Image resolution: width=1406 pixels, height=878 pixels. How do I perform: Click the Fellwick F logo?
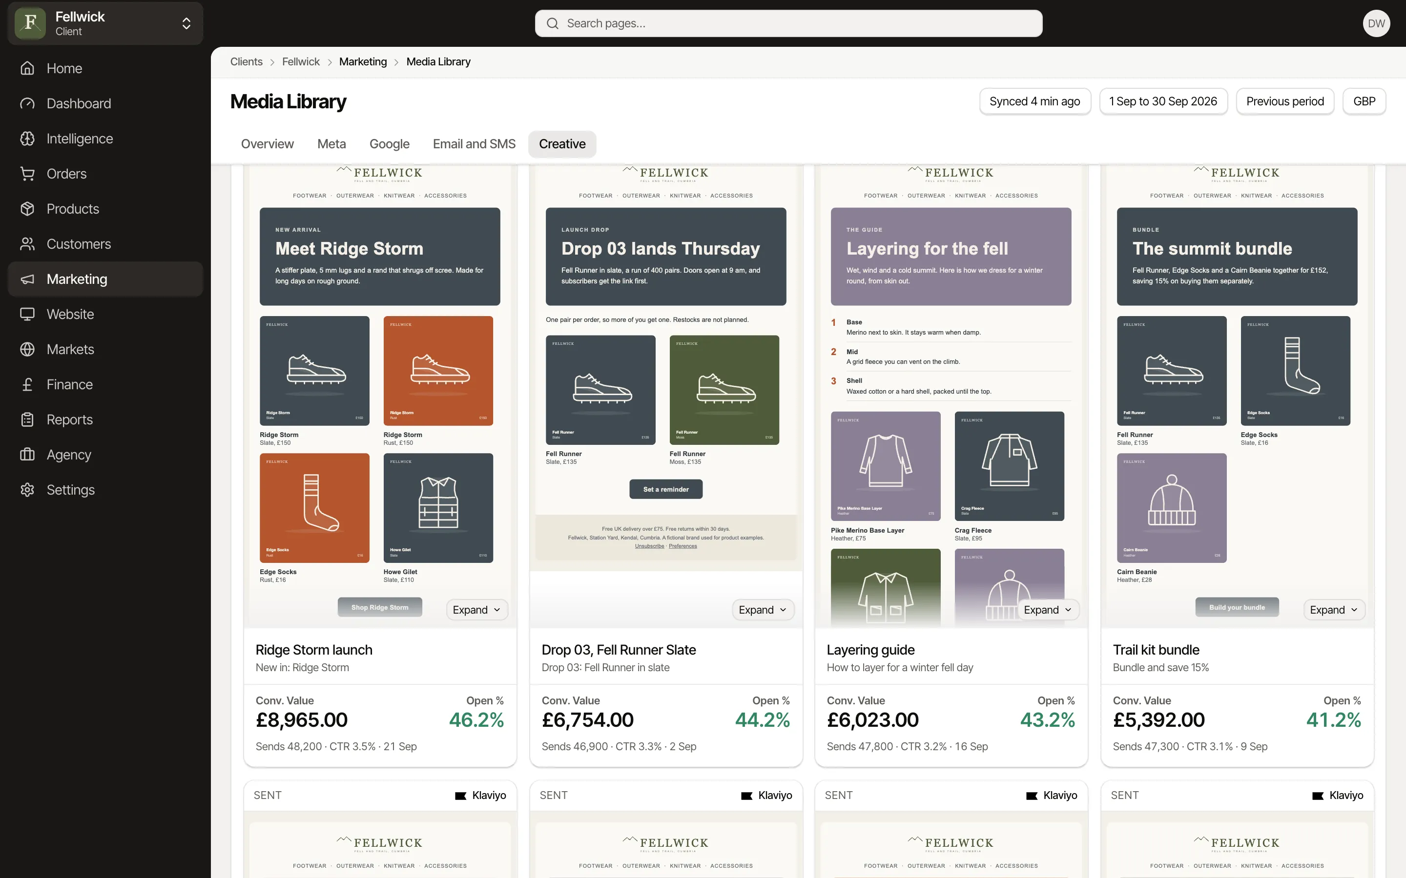click(30, 23)
